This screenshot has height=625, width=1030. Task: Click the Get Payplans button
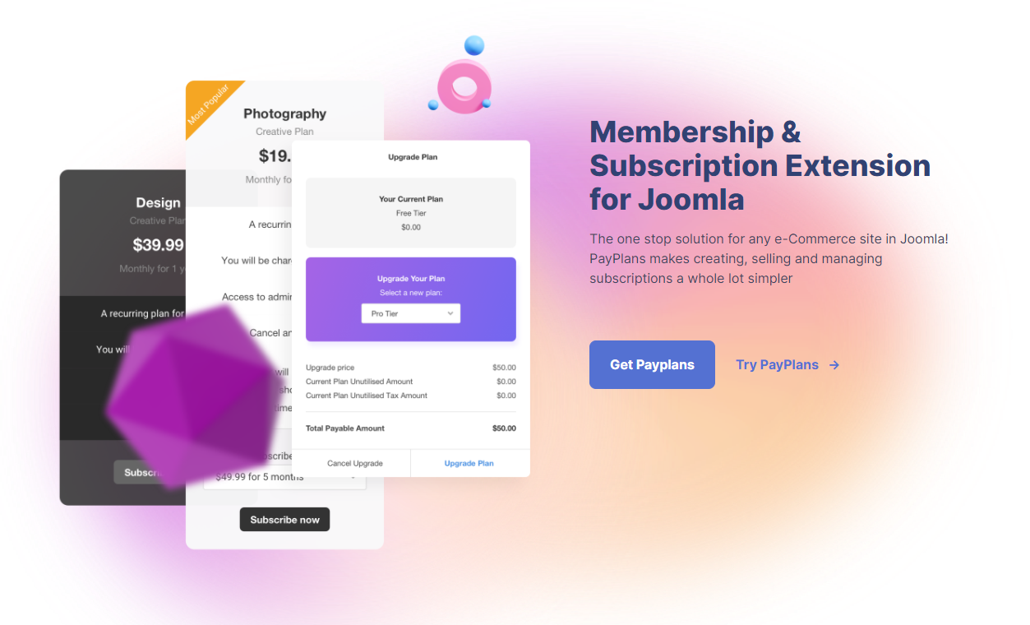[x=652, y=364]
